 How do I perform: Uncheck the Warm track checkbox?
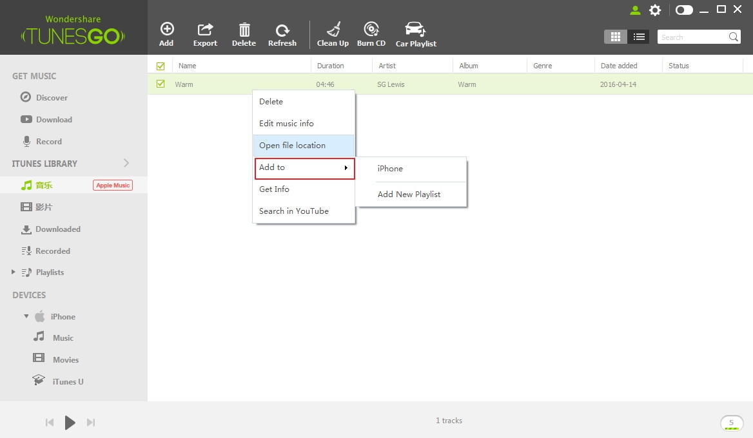pos(161,84)
